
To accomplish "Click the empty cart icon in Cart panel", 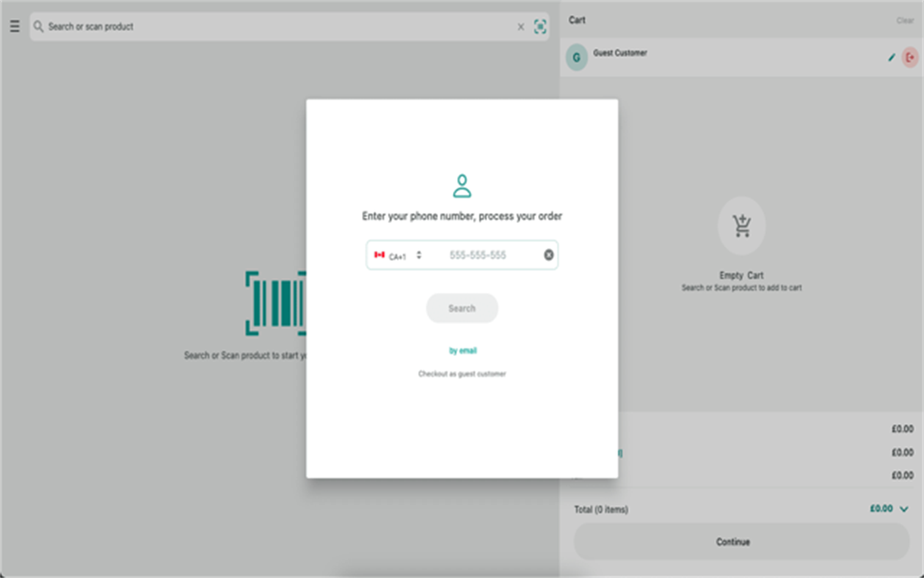I will click(741, 225).
